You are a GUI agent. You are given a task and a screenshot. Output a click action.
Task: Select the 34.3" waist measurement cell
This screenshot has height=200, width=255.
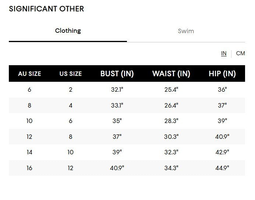(171, 168)
